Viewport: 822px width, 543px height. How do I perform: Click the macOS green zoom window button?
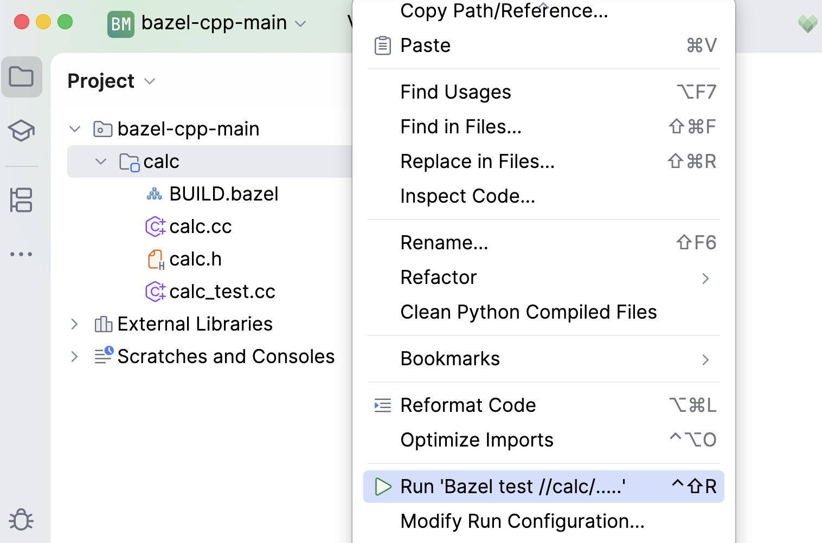point(65,22)
